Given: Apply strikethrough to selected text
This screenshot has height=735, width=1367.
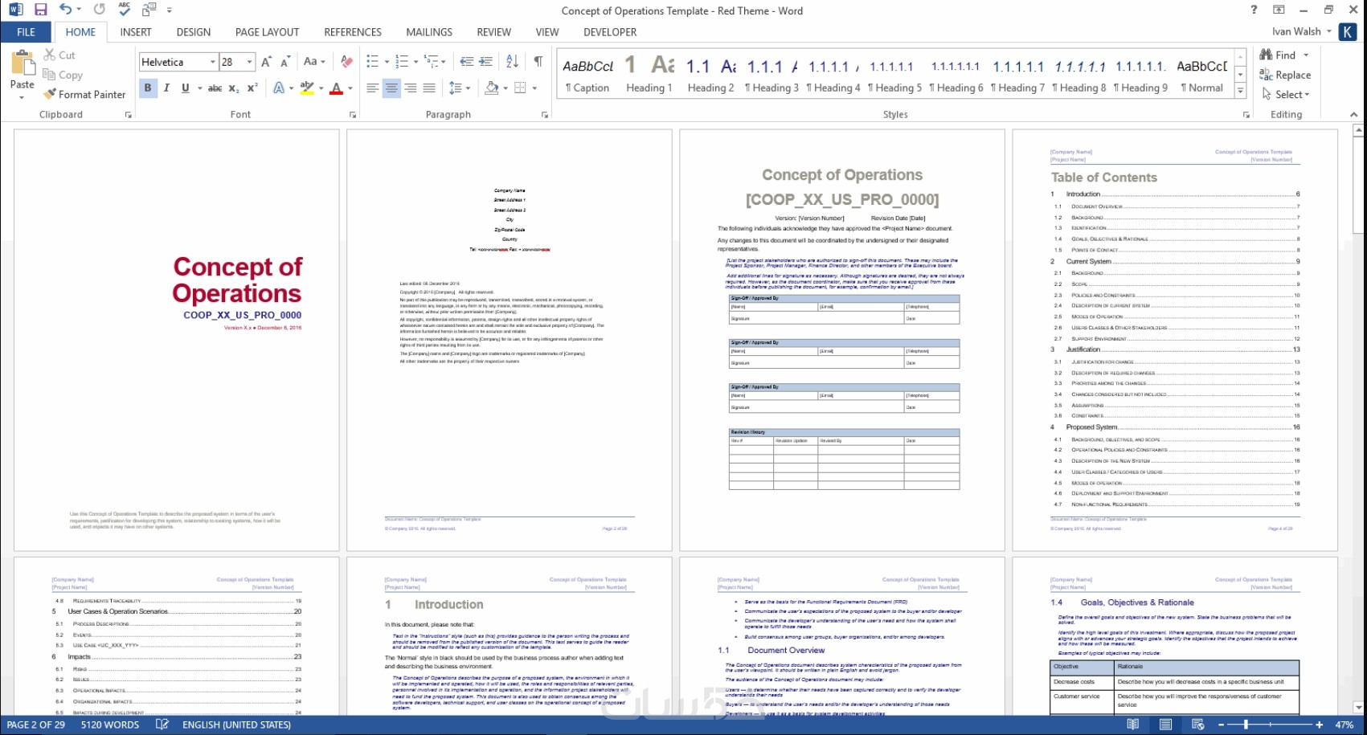Looking at the screenshot, I should [215, 88].
